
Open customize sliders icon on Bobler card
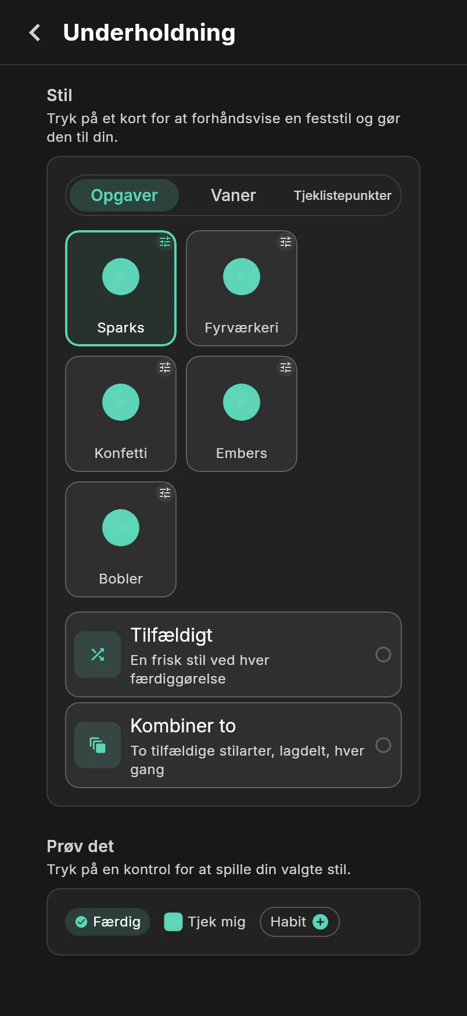tap(165, 493)
